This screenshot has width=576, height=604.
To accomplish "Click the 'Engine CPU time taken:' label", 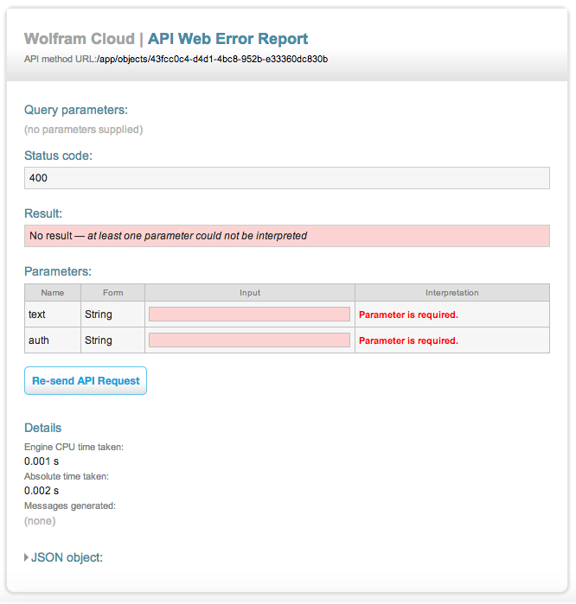I will (x=74, y=447).
